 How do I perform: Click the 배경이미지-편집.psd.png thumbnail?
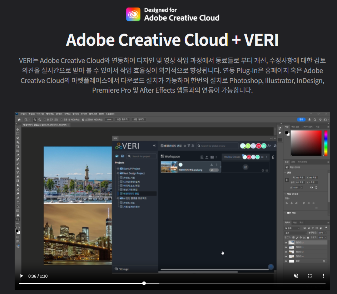169,167
